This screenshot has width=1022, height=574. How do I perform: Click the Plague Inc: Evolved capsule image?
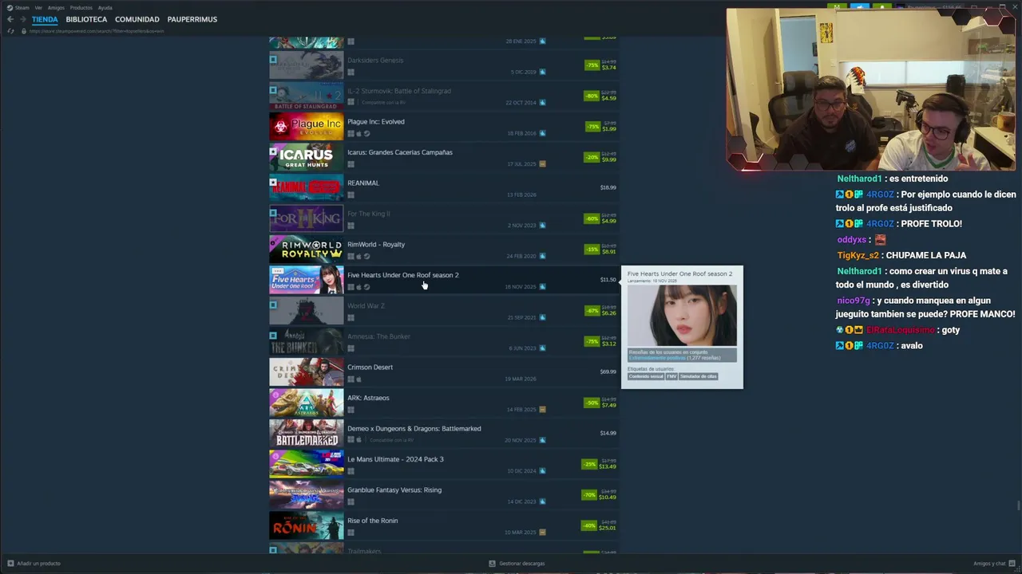pyautogui.click(x=306, y=127)
